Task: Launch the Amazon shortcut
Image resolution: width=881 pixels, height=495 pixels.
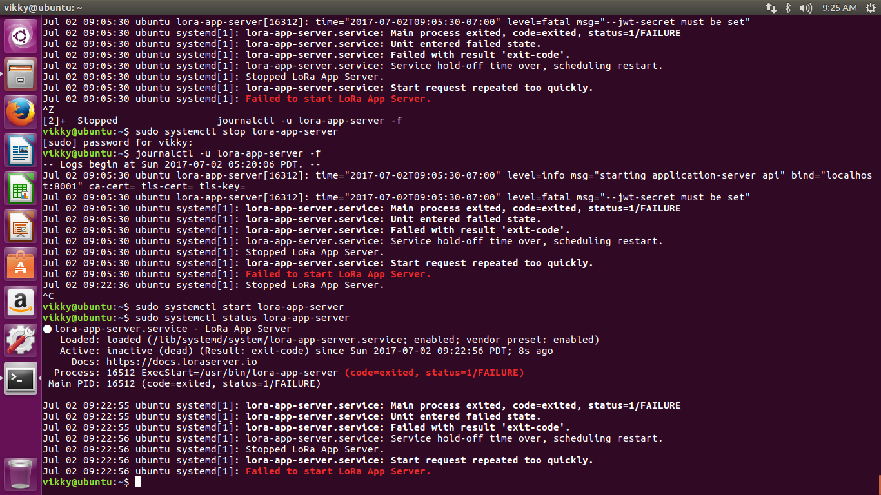Action: pyautogui.click(x=21, y=303)
